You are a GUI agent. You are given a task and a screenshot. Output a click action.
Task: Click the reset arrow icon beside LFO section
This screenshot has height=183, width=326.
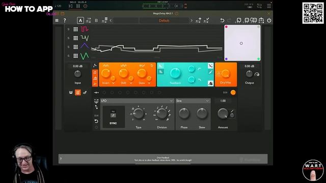(96, 121)
